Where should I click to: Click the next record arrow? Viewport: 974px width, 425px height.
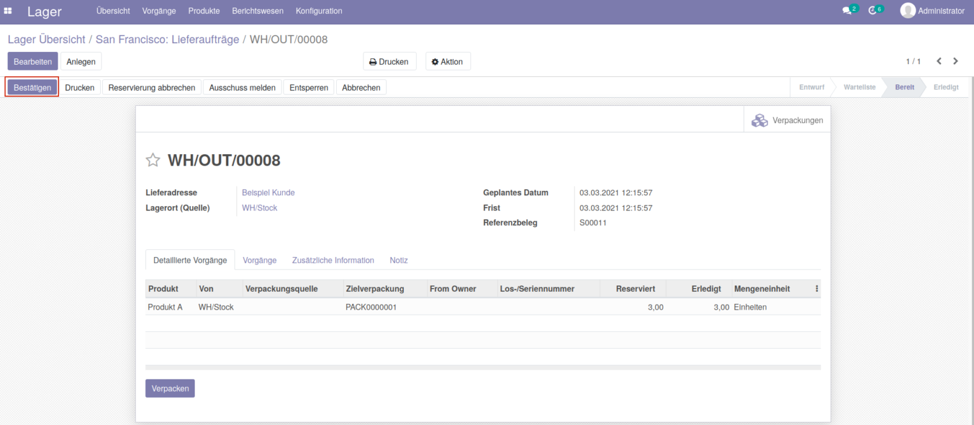click(x=955, y=61)
